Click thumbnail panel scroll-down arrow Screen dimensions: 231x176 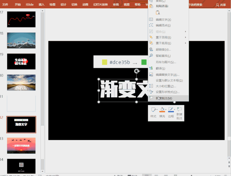[x=42, y=171]
